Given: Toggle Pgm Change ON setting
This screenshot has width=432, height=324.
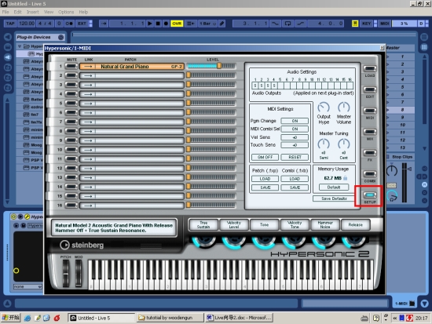Looking at the screenshot, I should point(295,121).
